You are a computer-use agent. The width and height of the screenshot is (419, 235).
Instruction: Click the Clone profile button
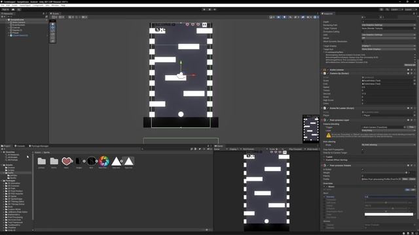[x=412, y=179]
